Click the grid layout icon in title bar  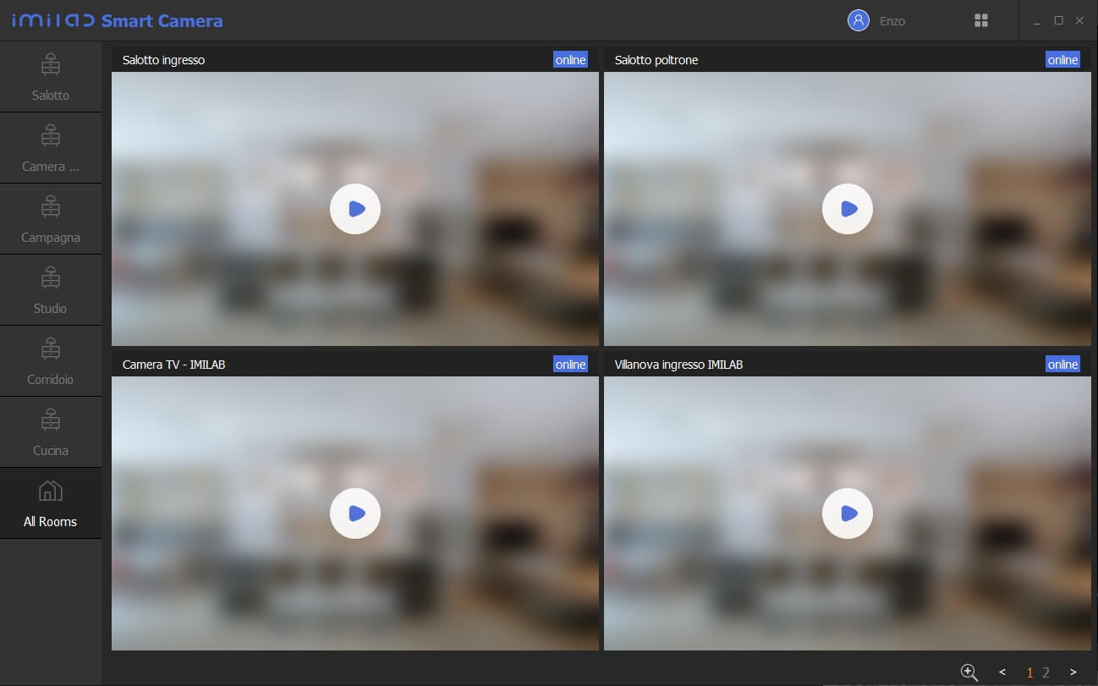[x=981, y=20]
